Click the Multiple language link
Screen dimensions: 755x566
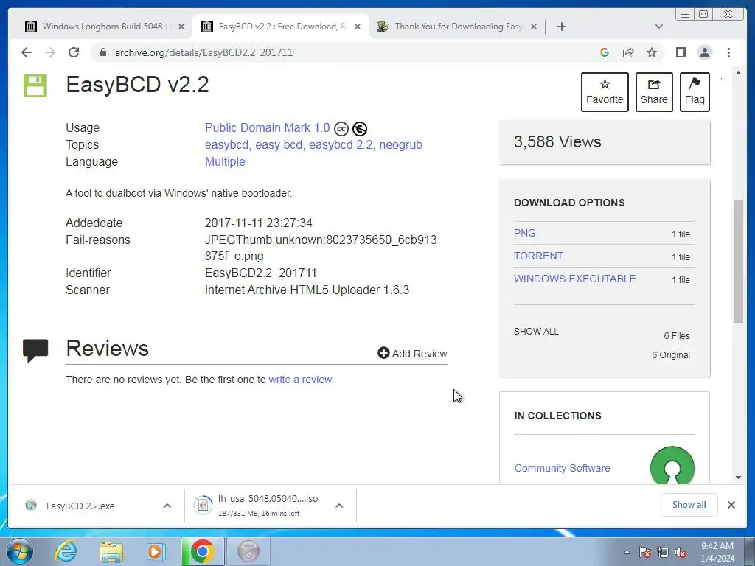(225, 161)
